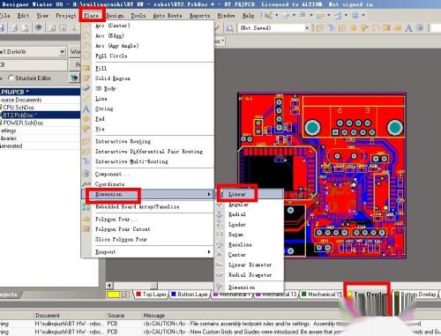Viewport: 441px width, 336px height.
Task: Select the Structure Editor radio button
Action: click(11, 78)
